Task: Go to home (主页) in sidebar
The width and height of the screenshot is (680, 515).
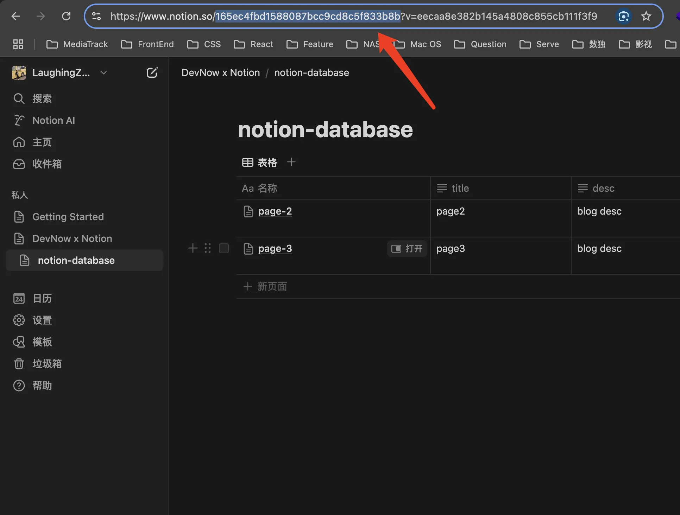Action: click(x=19, y=142)
